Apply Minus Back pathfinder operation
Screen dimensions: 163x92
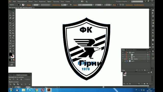click(x=30, y=84)
